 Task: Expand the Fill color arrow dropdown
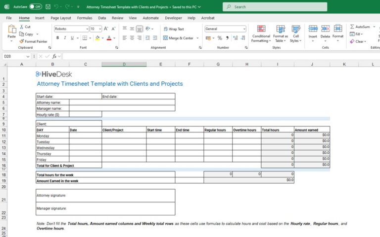[102, 38]
